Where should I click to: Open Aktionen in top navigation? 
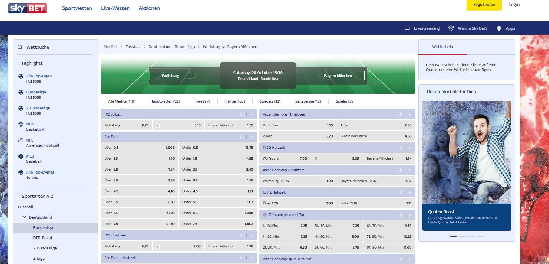[149, 8]
